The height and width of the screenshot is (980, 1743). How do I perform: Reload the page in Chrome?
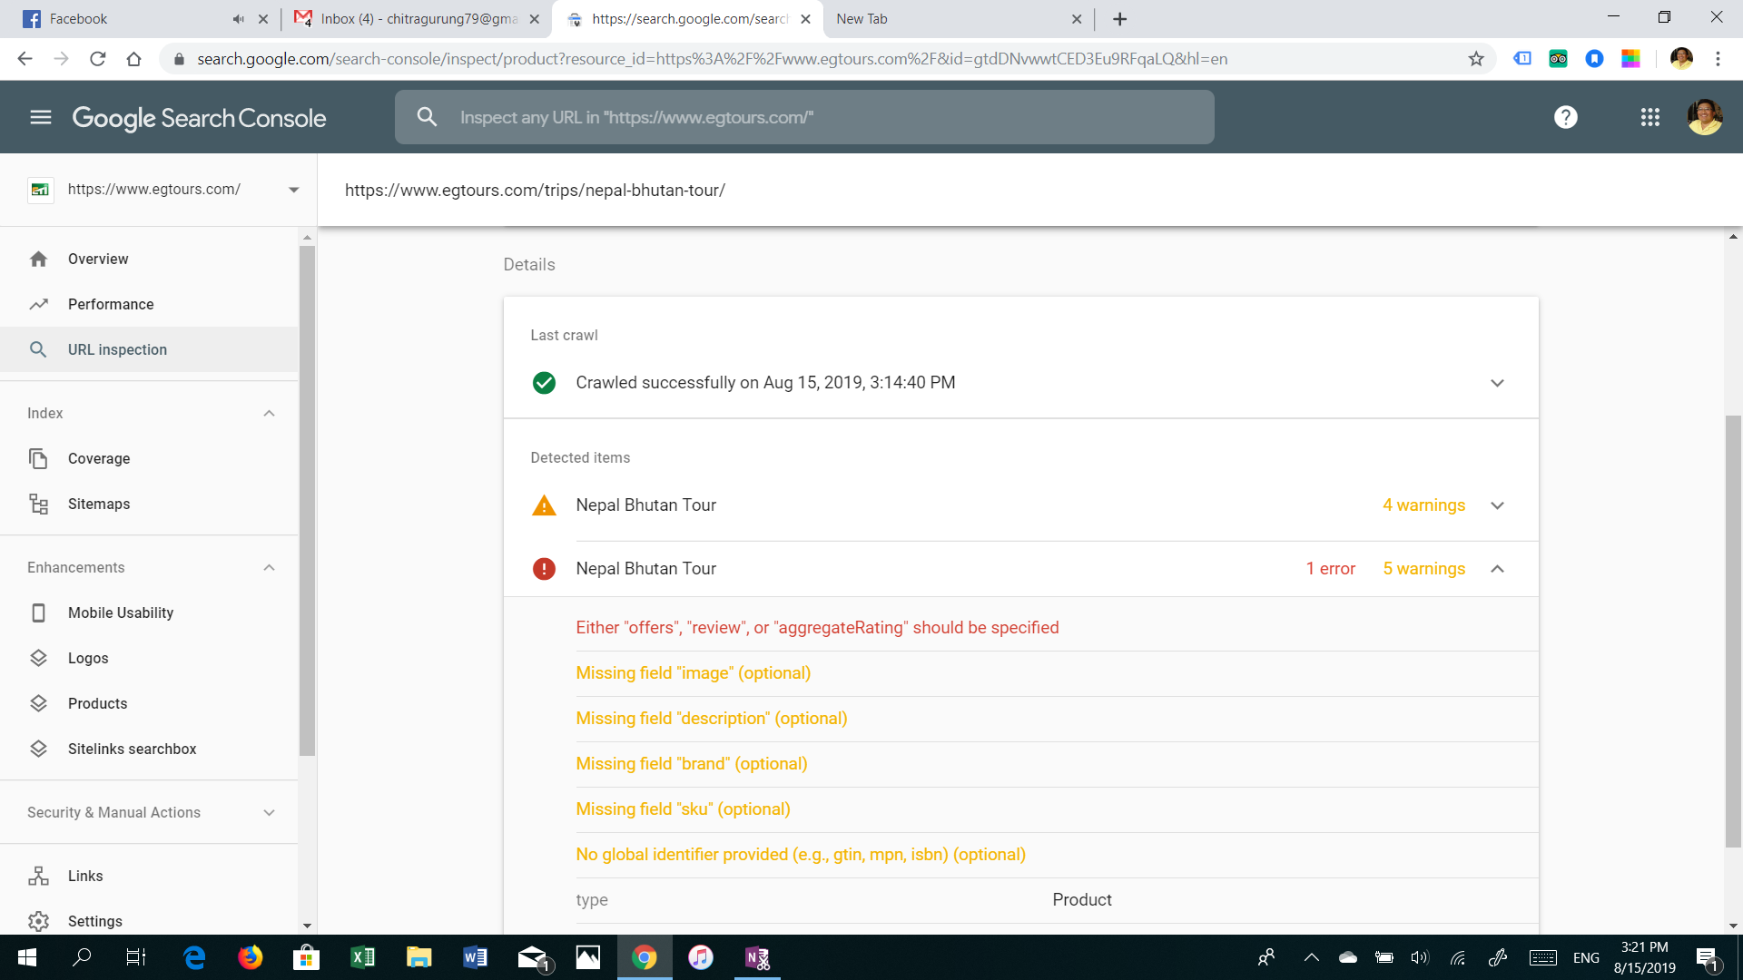pyautogui.click(x=98, y=59)
